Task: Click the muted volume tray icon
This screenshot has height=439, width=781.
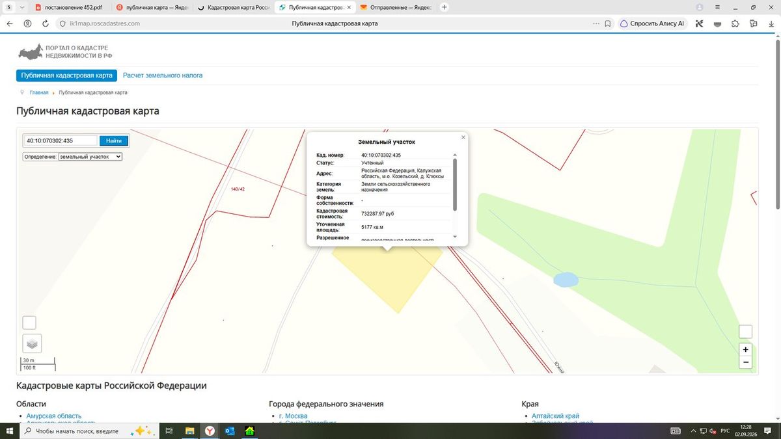Action: click(x=712, y=431)
